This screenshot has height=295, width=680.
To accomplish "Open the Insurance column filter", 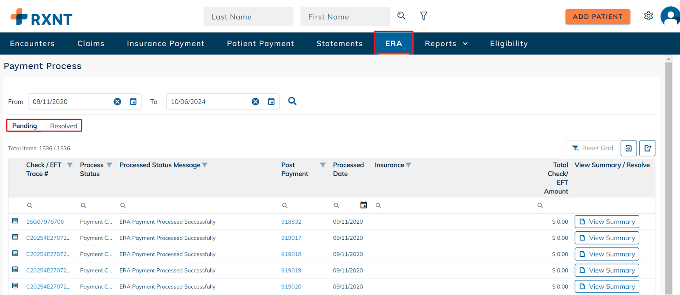I will (x=408, y=165).
